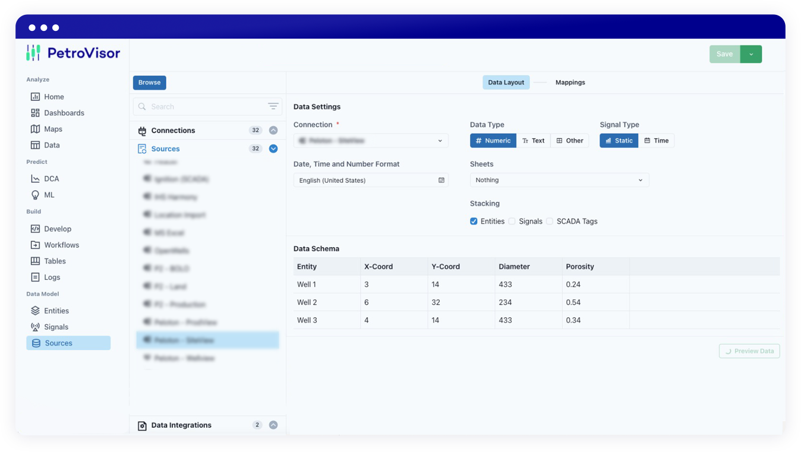Open Maps from the sidebar icon
Image resolution: width=801 pixels, height=452 pixels.
tap(35, 129)
